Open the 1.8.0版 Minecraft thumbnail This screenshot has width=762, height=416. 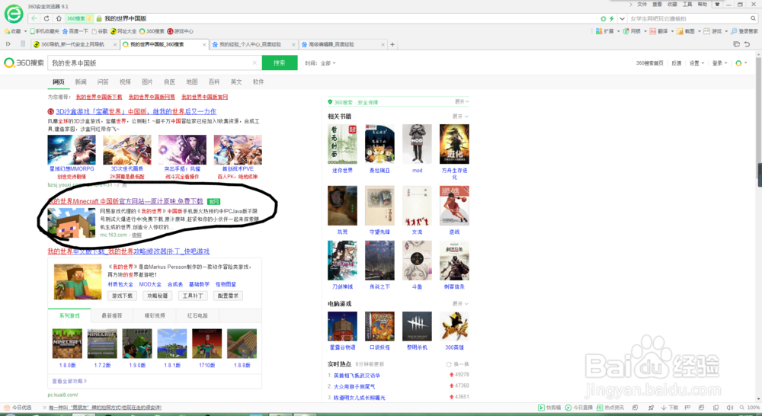(67, 344)
